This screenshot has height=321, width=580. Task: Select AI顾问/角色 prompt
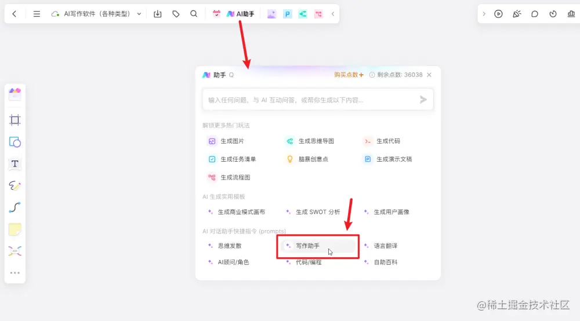(x=228, y=262)
